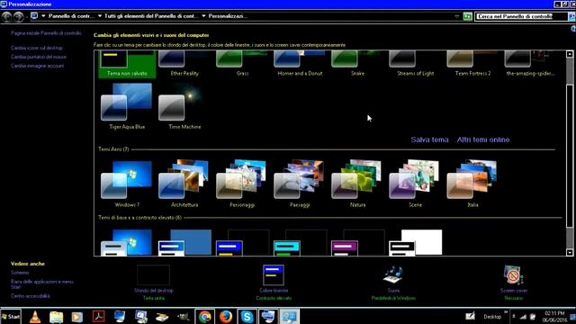The width and height of the screenshot is (576, 324).
Task: Click Cambia icone sul desktop
Action: [37, 48]
